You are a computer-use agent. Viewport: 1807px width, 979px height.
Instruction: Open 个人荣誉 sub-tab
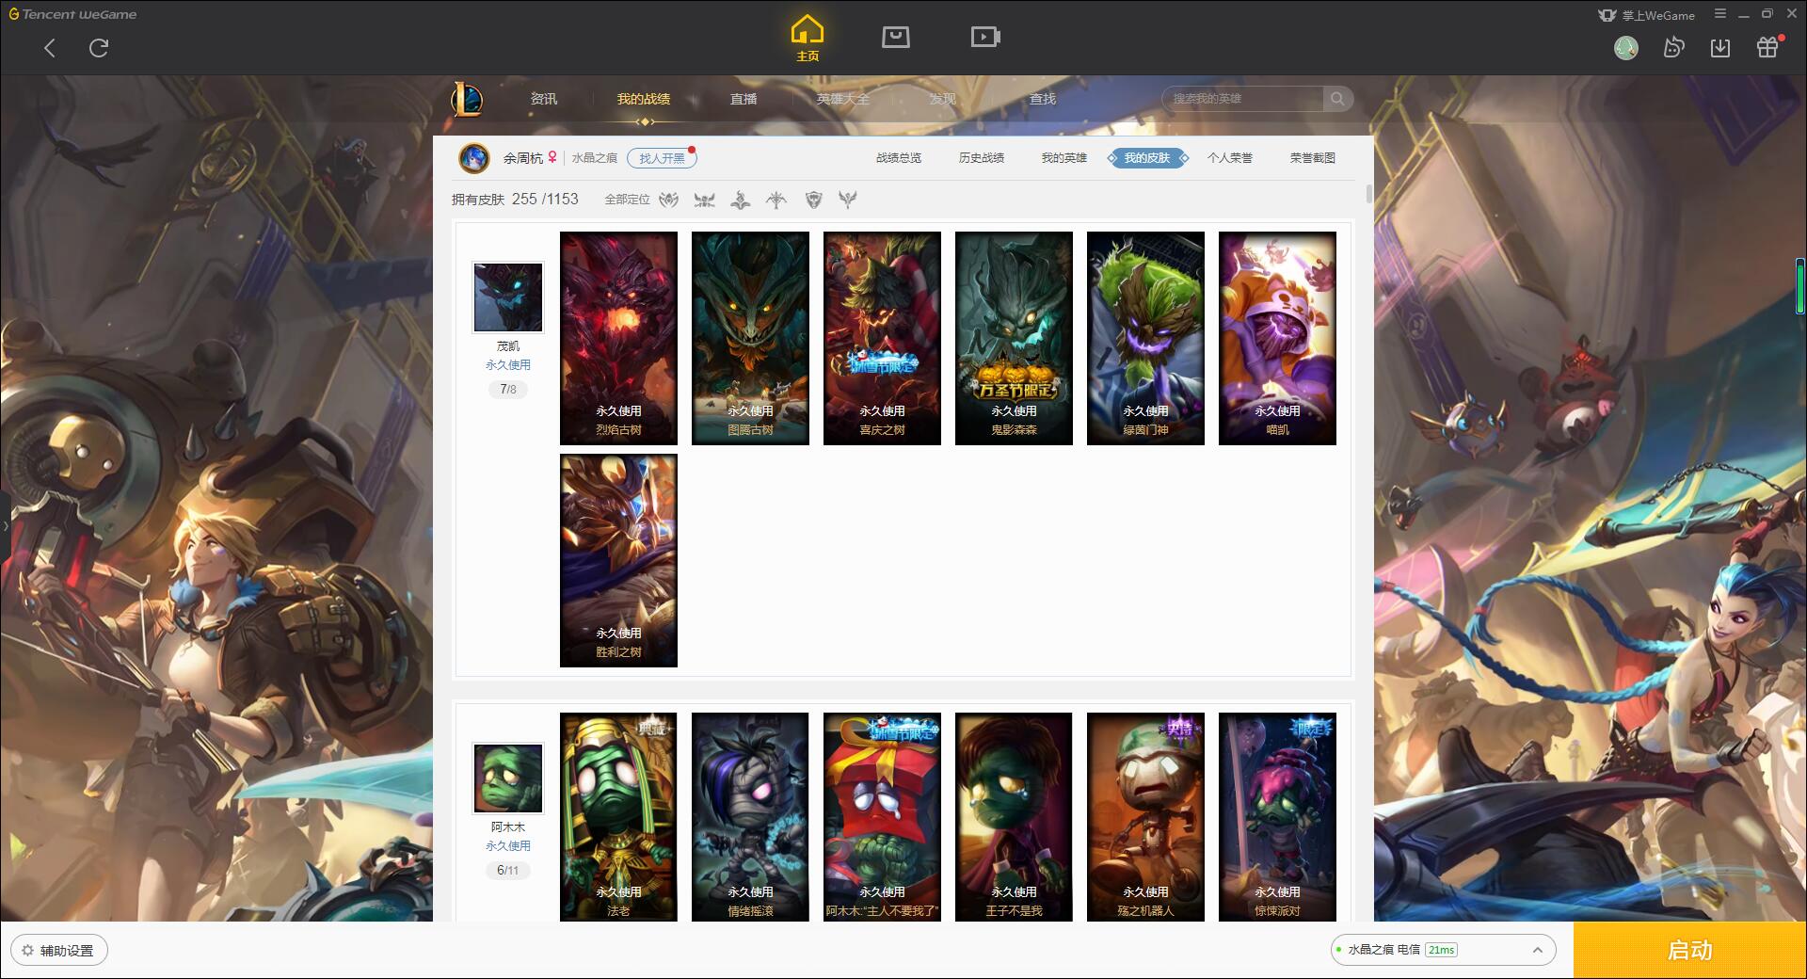[x=1230, y=158]
